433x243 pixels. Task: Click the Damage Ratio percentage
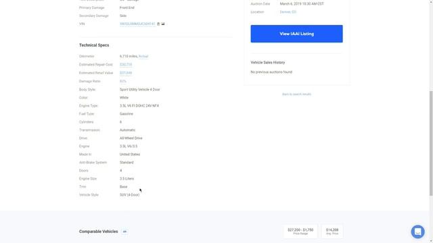tap(122, 81)
